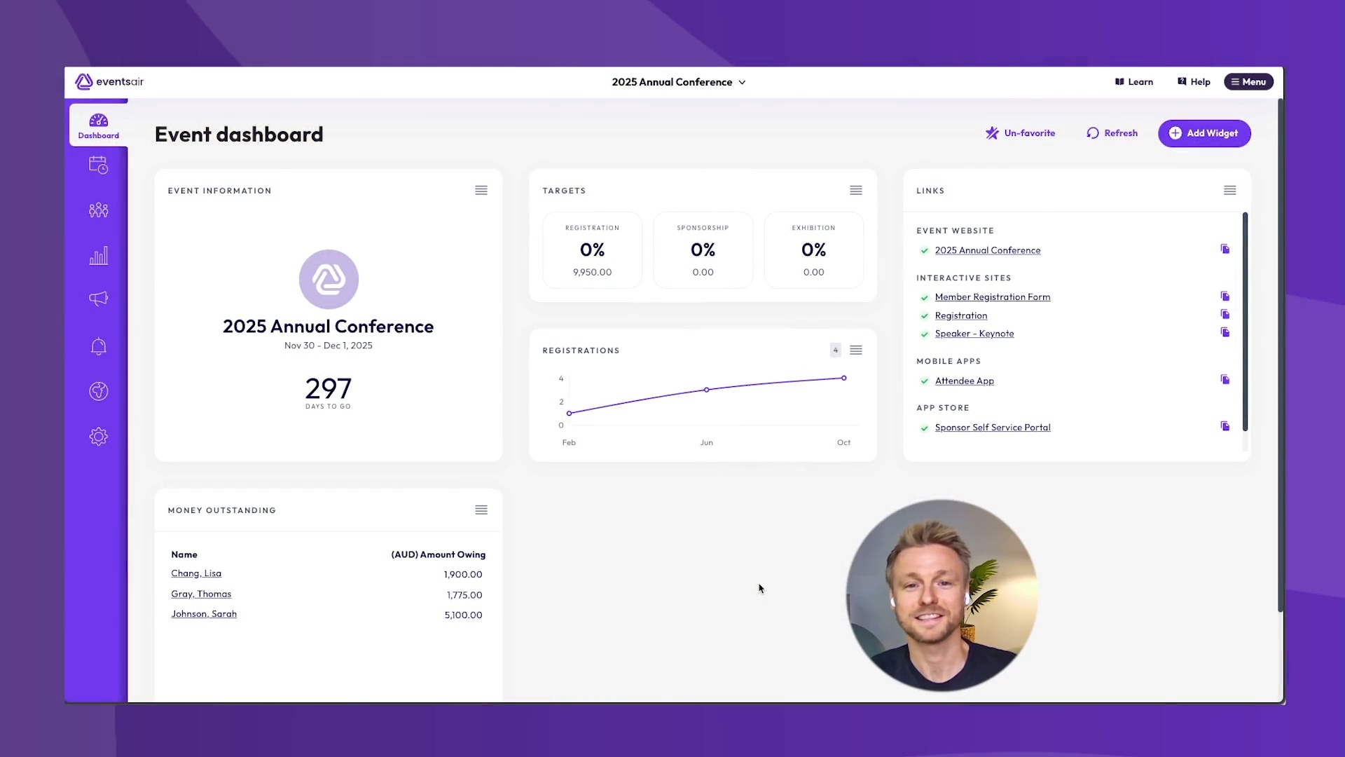Select the Exhibition target card
The width and height of the screenshot is (1345, 757).
[x=813, y=250]
